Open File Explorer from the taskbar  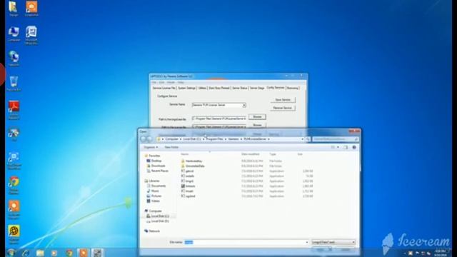click(x=40, y=253)
